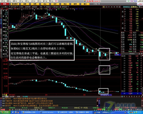Click the news list scrollbar down arrow
Image resolution: width=143 pixels, height=114 pixels.
click(x=97, y=105)
